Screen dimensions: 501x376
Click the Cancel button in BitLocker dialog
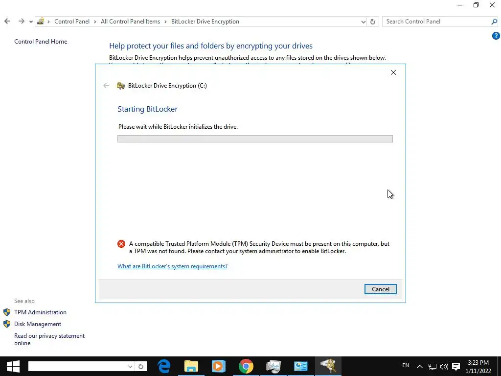tap(380, 289)
